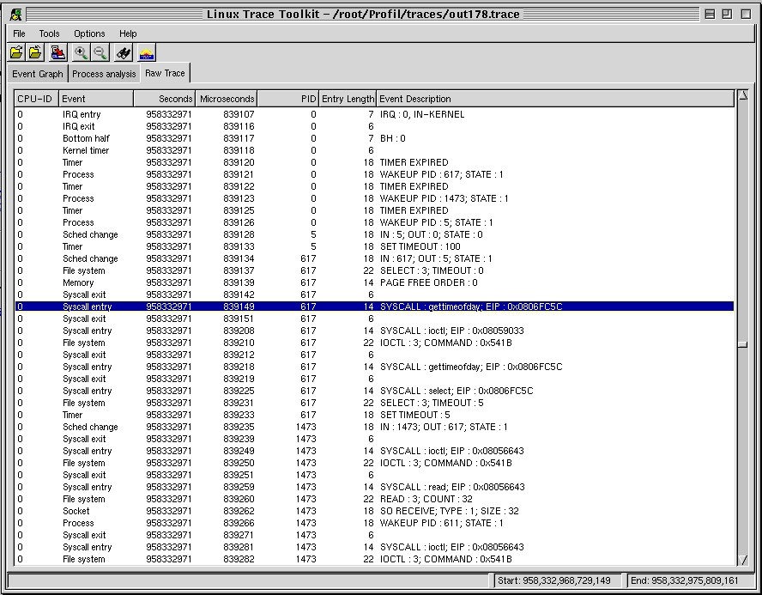Open the File menu
The height and width of the screenshot is (595, 762).
click(x=19, y=33)
